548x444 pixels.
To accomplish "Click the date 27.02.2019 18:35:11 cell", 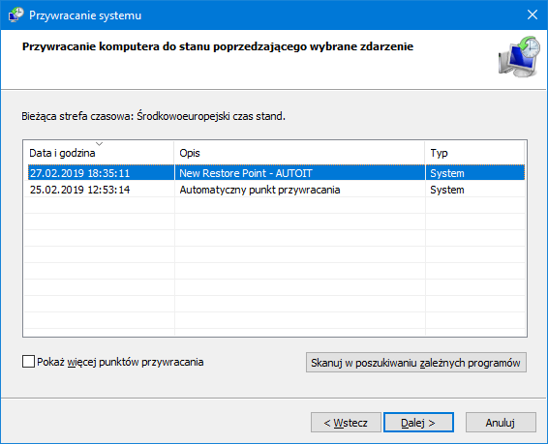I will [x=79, y=173].
